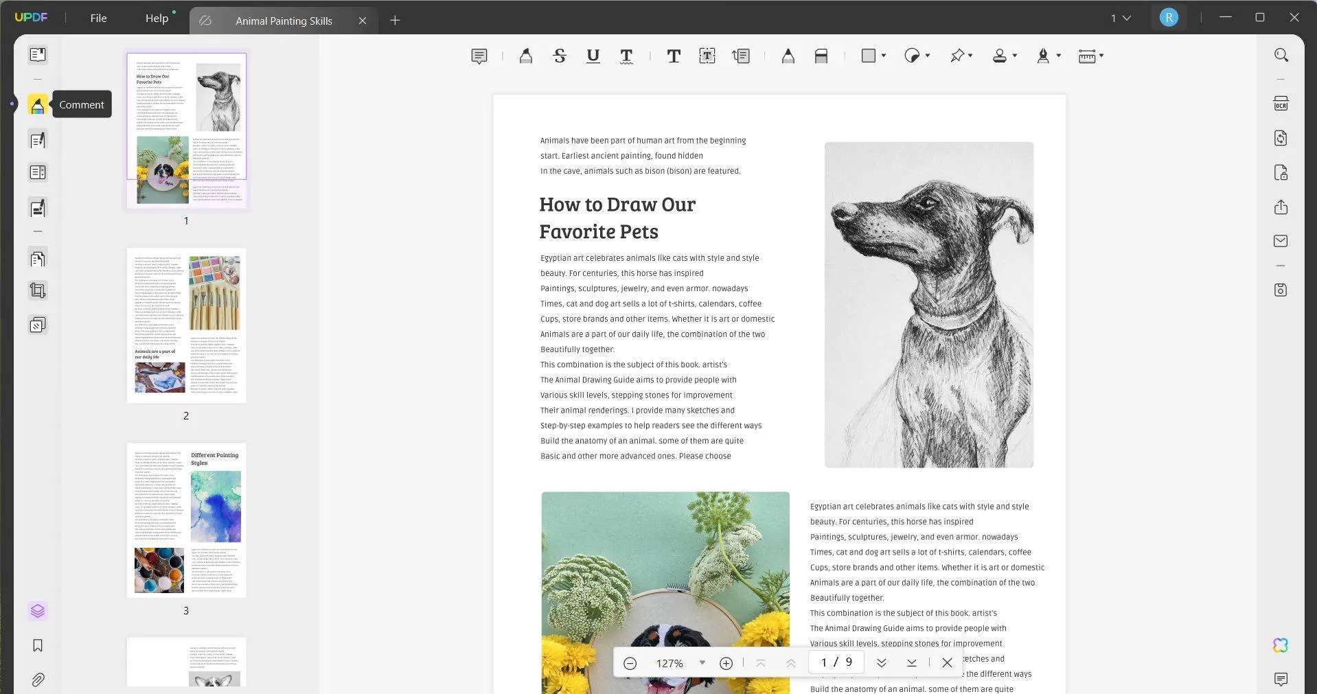Screen dimensions: 1317x694
Task: Open Edit PDF mode in the sidebar
Action: pos(38,140)
